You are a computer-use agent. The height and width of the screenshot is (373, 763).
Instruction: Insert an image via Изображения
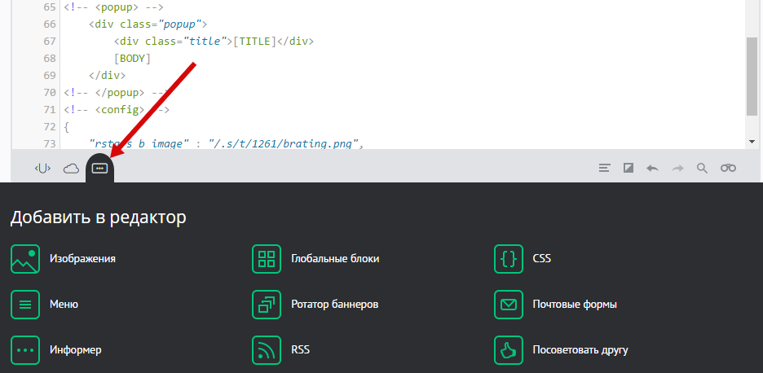click(x=25, y=259)
